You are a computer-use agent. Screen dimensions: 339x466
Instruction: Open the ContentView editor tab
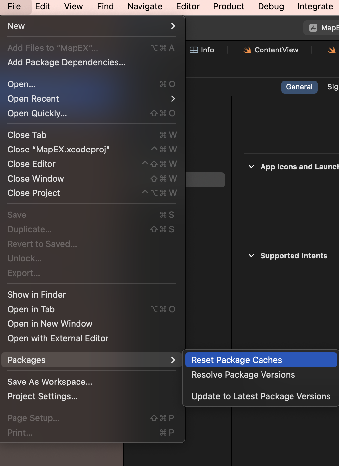click(271, 50)
